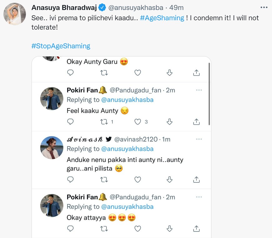Open more options for Avinash's reply
The height and width of the screenshot is (238, 272).
point(199,139)
